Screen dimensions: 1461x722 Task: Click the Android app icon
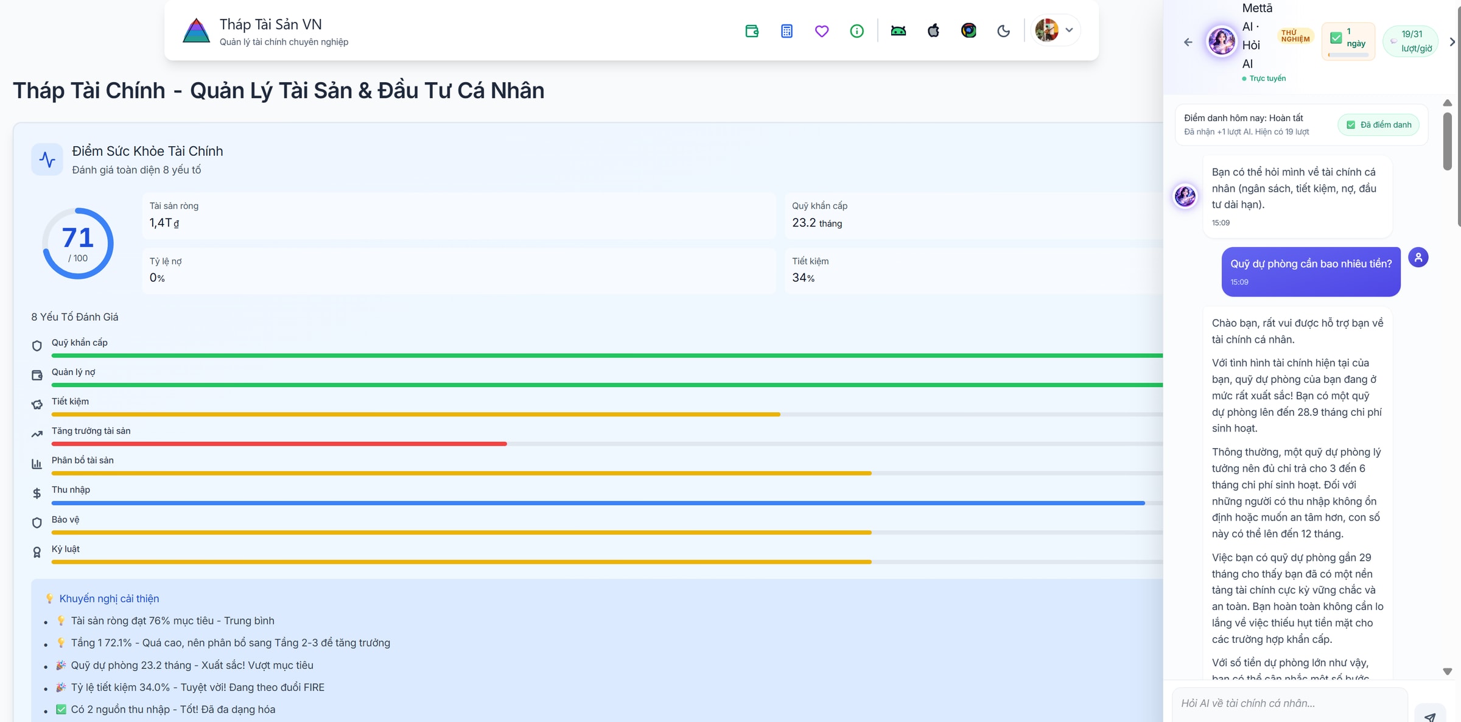[899, 31]
